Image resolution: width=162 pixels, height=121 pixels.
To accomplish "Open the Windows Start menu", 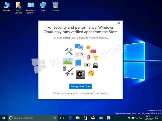I will tap(4, 118).
